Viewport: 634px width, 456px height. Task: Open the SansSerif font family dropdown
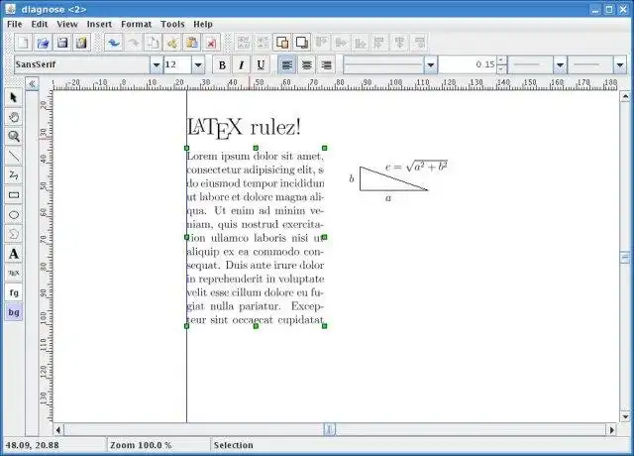point(157,64)
